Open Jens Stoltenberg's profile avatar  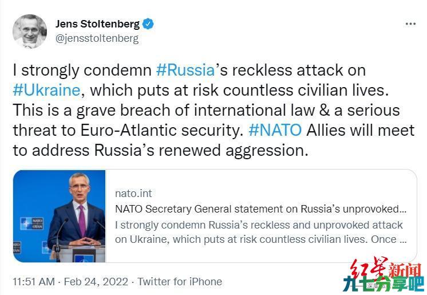tap(30, 32)
